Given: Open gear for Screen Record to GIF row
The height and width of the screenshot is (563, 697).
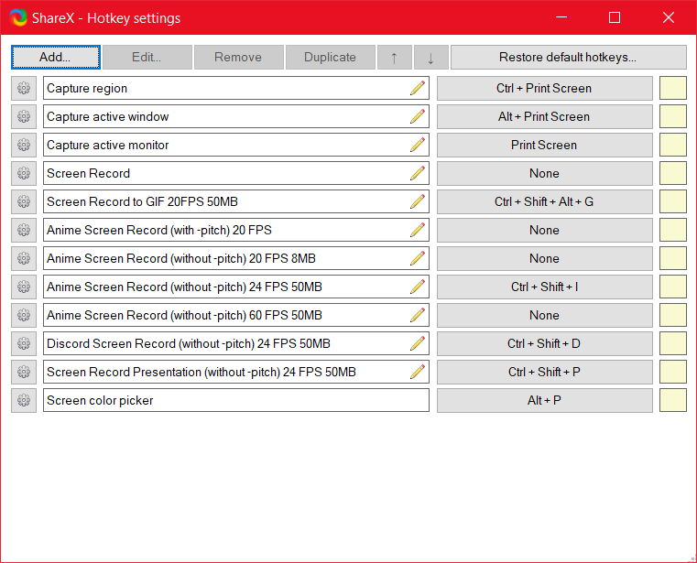Looking at the screenshot, I should 24,201.
